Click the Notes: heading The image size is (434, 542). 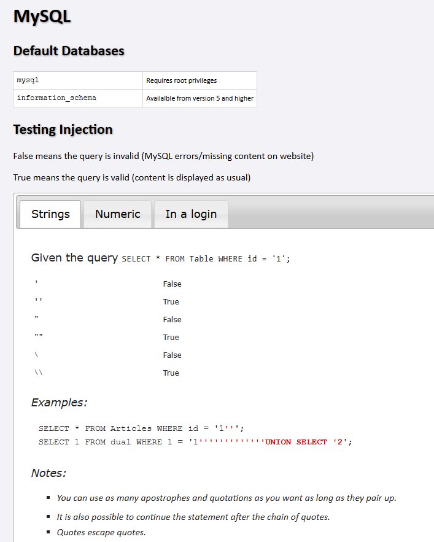pyautogui.click(x=48, y=473)
